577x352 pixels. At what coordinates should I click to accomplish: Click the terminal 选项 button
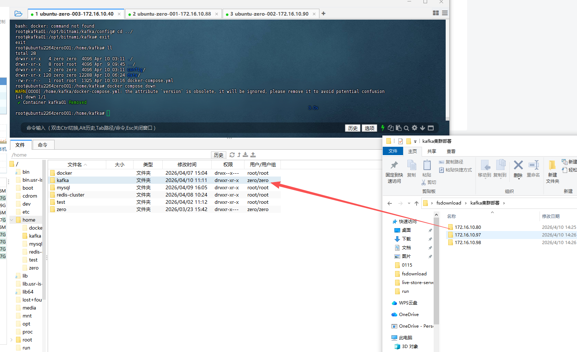coord(369,128)
